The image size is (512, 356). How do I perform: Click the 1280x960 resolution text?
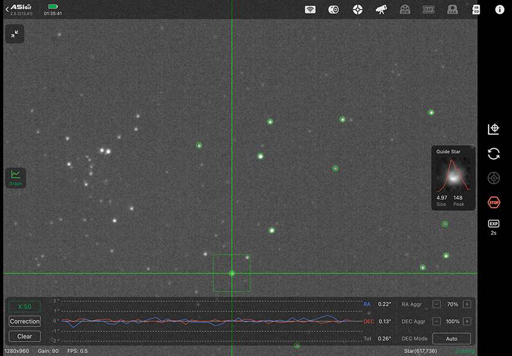pyautogui.click(x=16, y=351)
